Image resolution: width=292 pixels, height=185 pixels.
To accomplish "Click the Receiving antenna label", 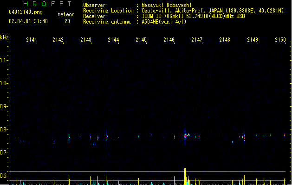I will pyautogui.click(x=107, y=22).
